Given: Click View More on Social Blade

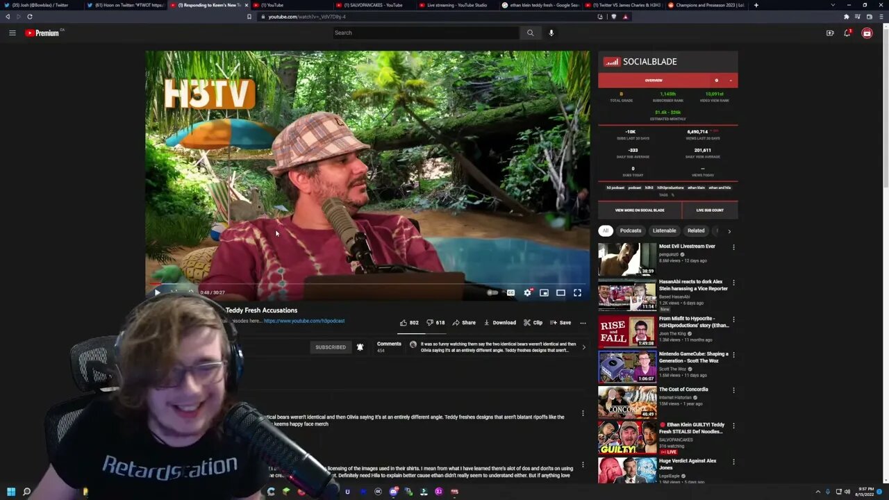Looking at the screenshot, I should [x=640, y=210].
